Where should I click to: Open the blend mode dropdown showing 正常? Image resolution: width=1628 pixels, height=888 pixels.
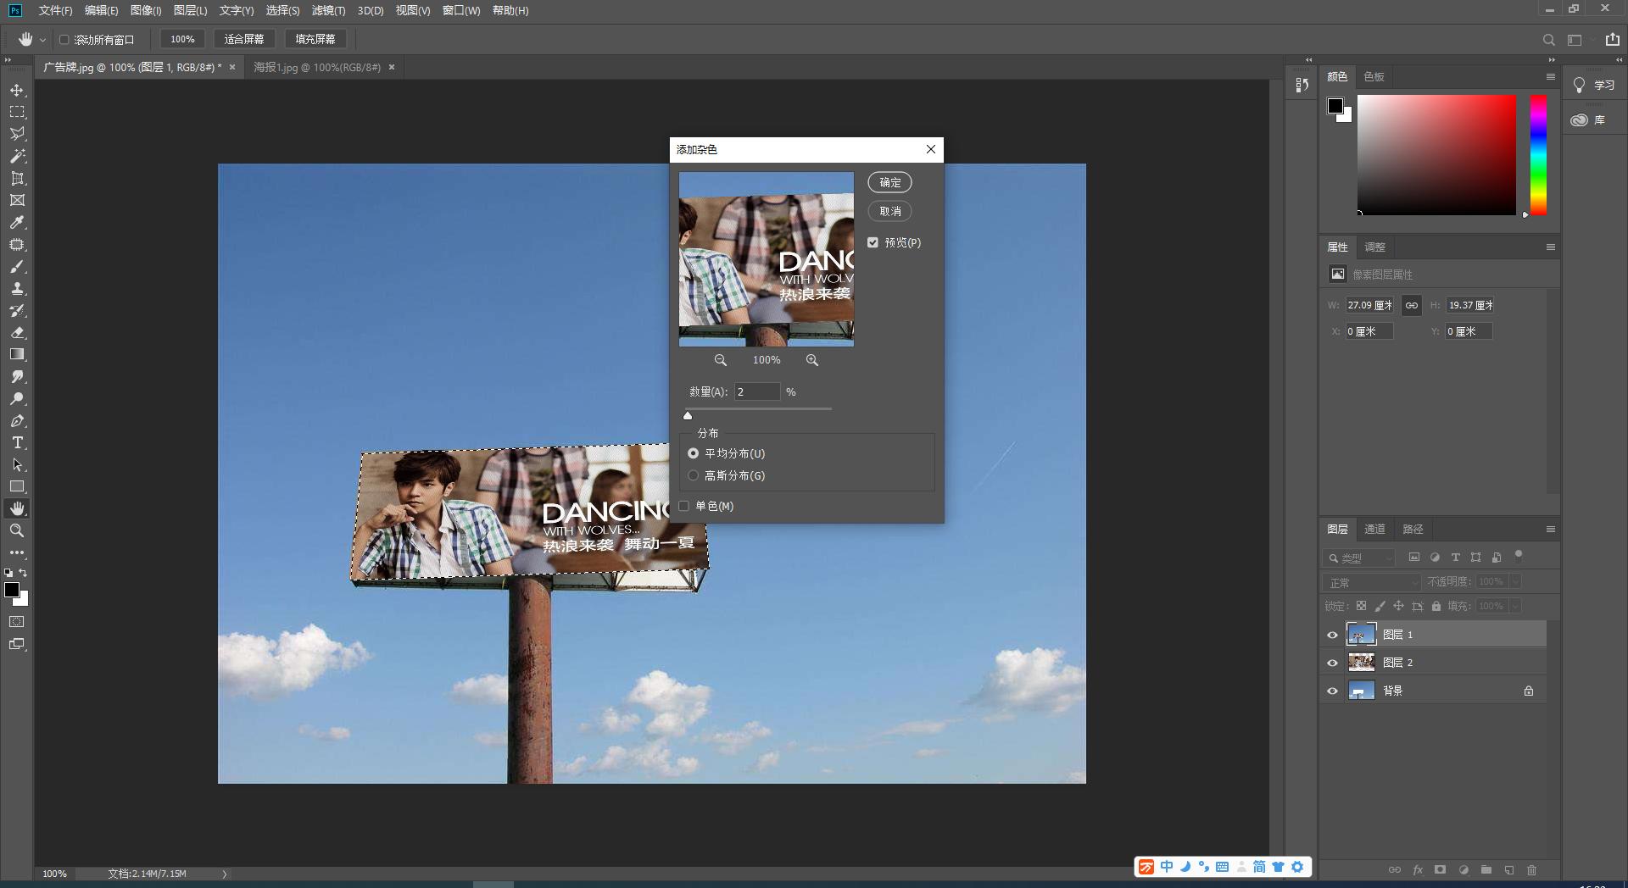click(x=1371, y=582)
